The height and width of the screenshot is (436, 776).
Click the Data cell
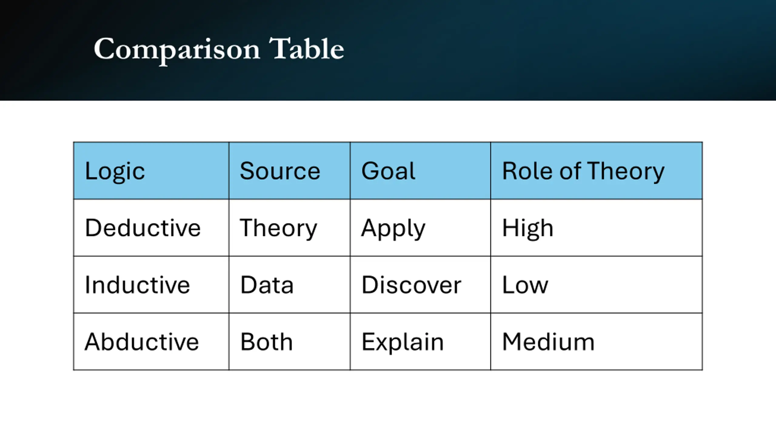pyautogui.click(x=289, y=285)
